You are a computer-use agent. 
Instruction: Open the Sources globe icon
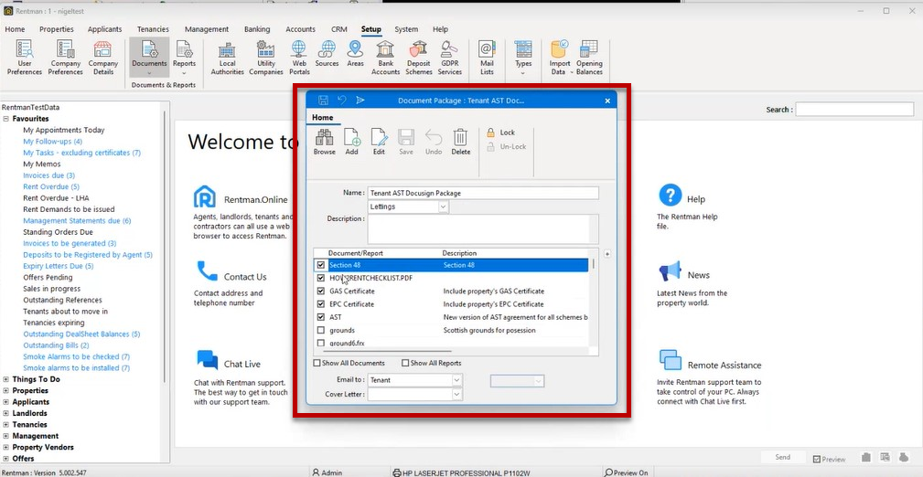click(327, 54)
